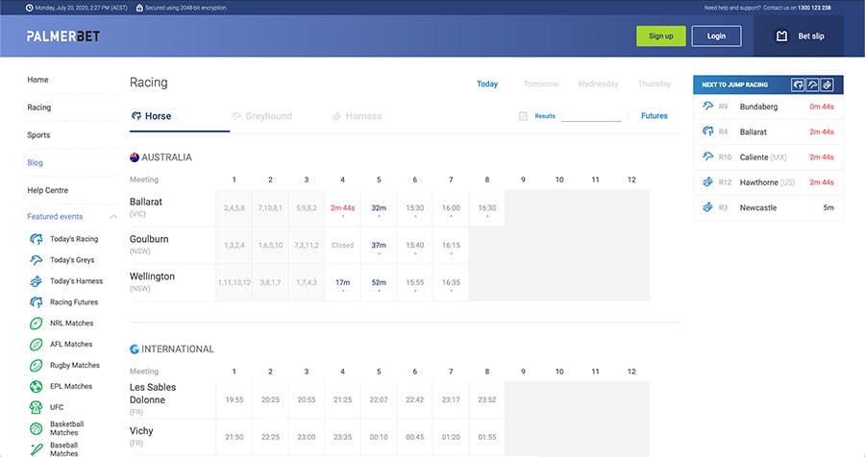Viewport: 865px width, 457px height.
Task: Go to Home in sidebar
Action: (x=37, y=80)
